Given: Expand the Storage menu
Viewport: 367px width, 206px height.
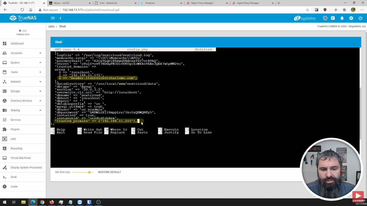Looking at the screenshot, I should tap(23, 91).
